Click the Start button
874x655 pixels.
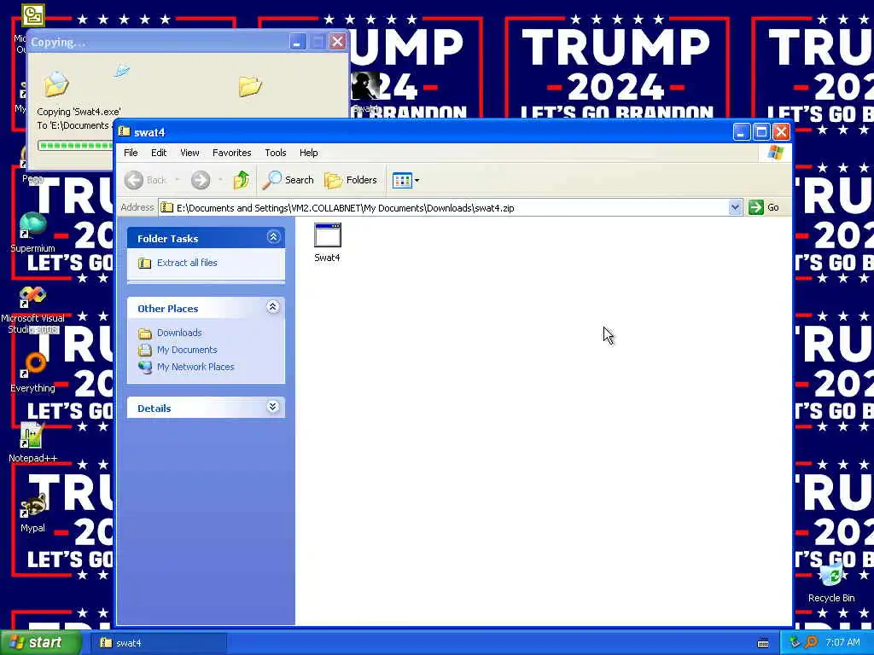click(x=39, y=643)
